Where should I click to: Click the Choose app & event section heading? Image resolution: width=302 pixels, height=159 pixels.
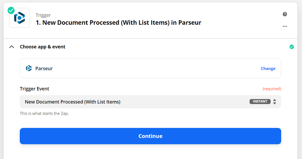42,47
